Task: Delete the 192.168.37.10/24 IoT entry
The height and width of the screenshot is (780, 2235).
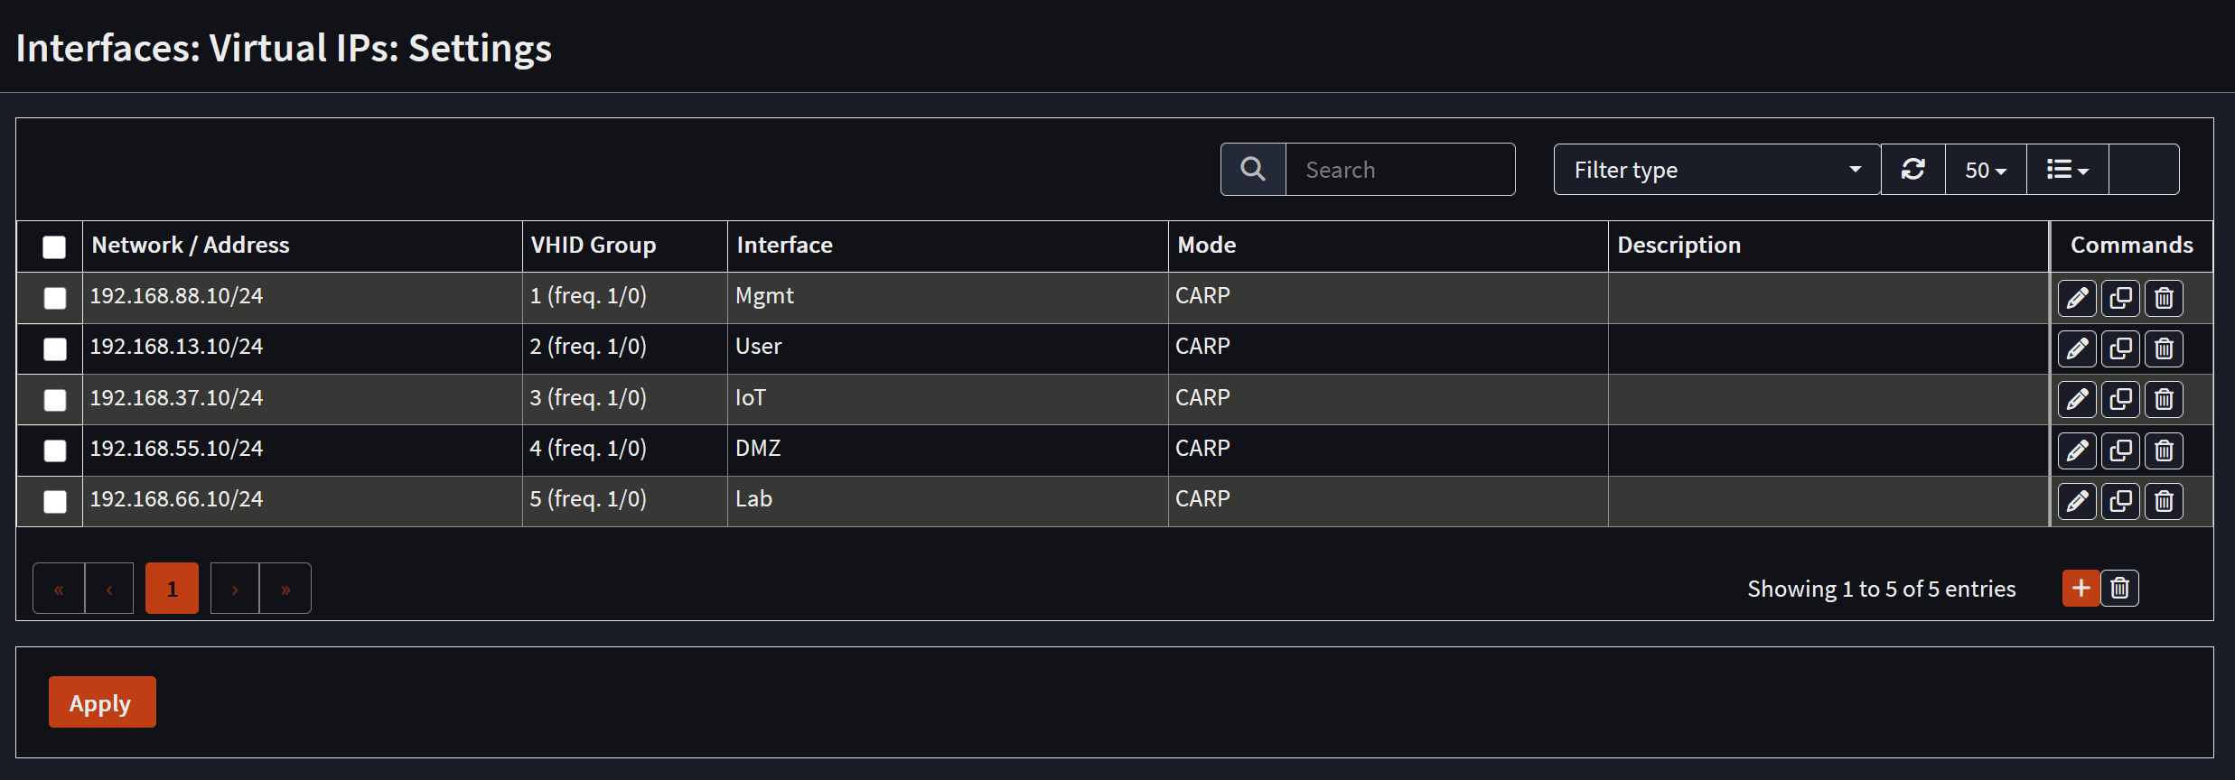Action: pyautogui.click(x=2164, y=399)
